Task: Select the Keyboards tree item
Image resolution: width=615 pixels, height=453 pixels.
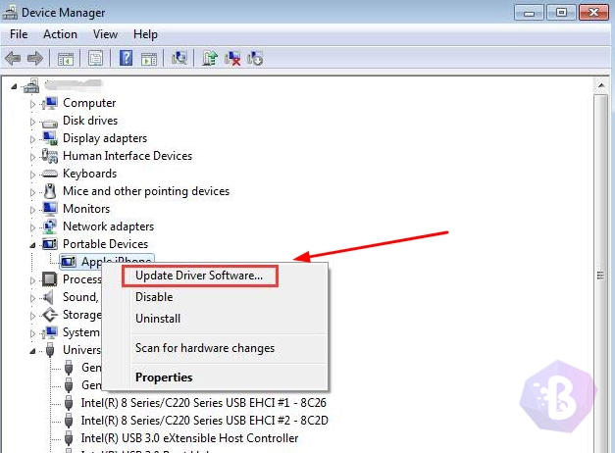Action: pos(89,174)
